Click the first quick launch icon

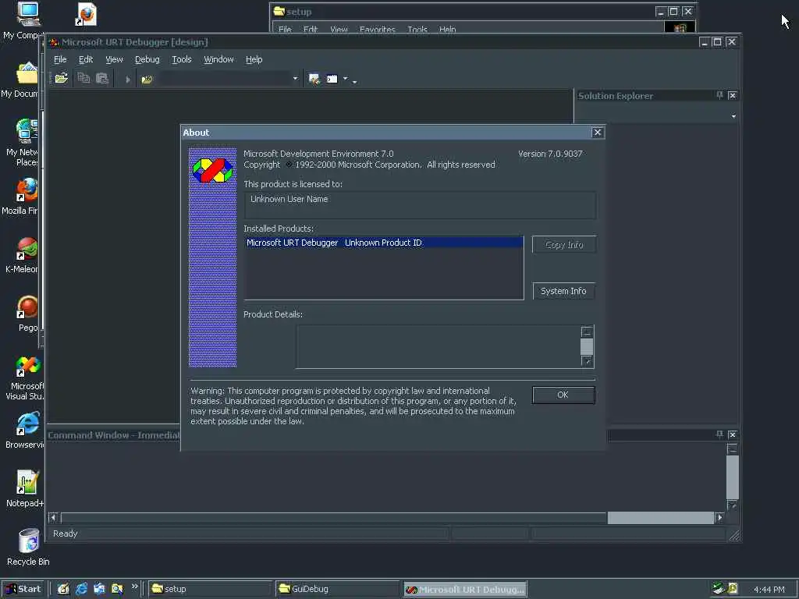pyautogui.click(x=63, y=589)
